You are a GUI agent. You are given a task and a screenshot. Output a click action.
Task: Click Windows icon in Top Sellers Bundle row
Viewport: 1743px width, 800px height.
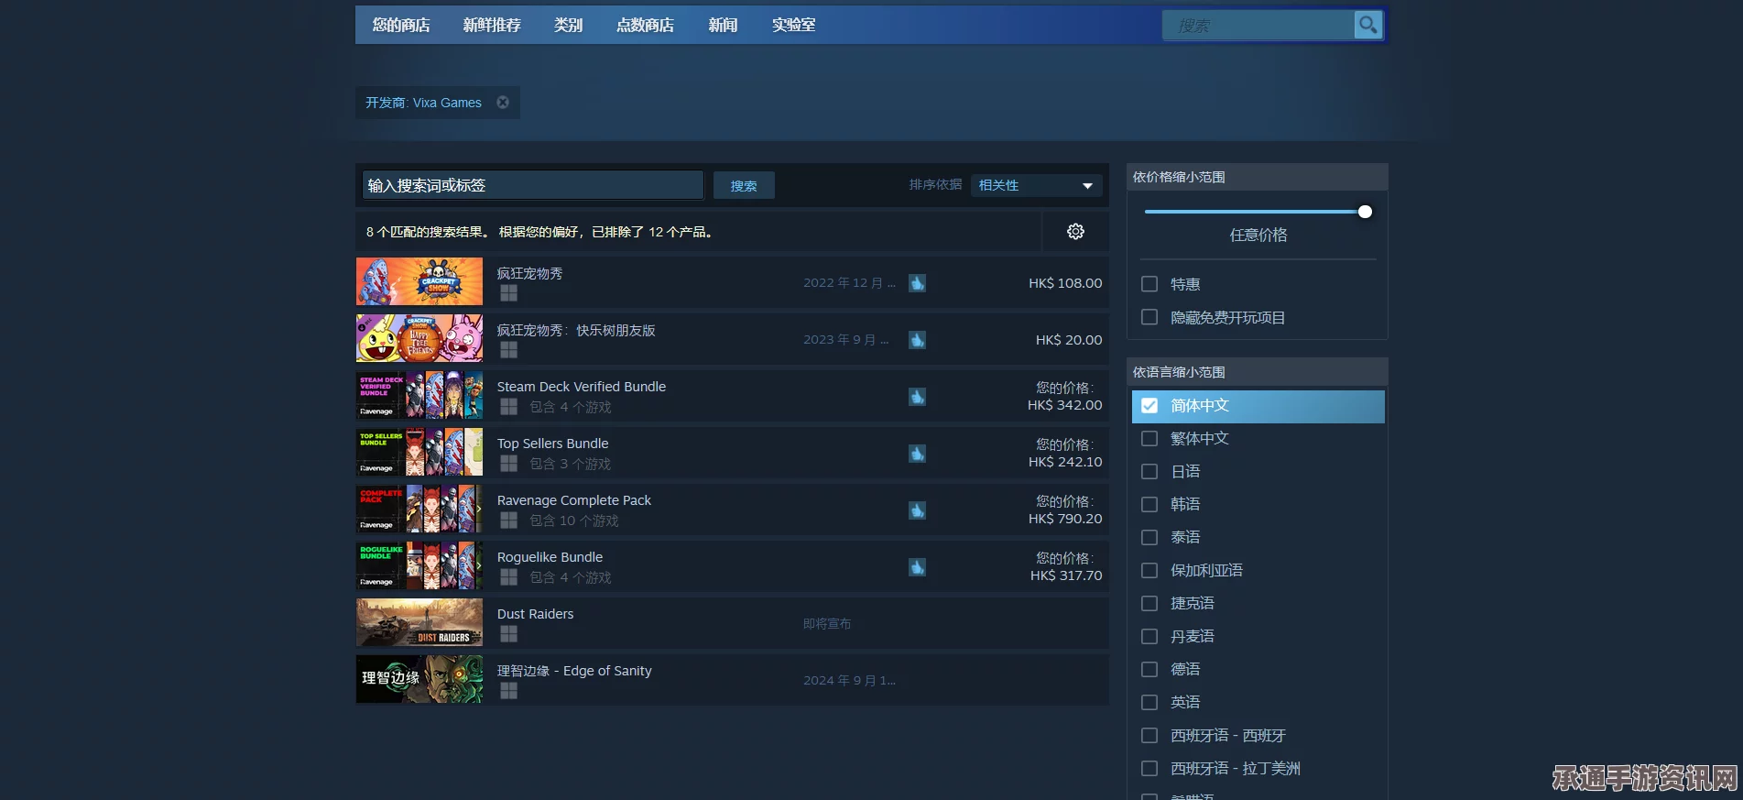tap(509, 464)
